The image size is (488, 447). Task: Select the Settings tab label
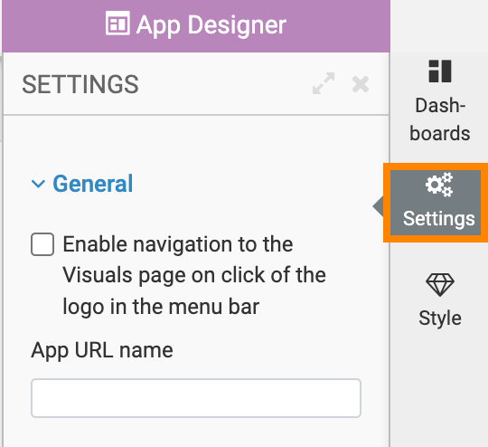(x=439, y=218)
